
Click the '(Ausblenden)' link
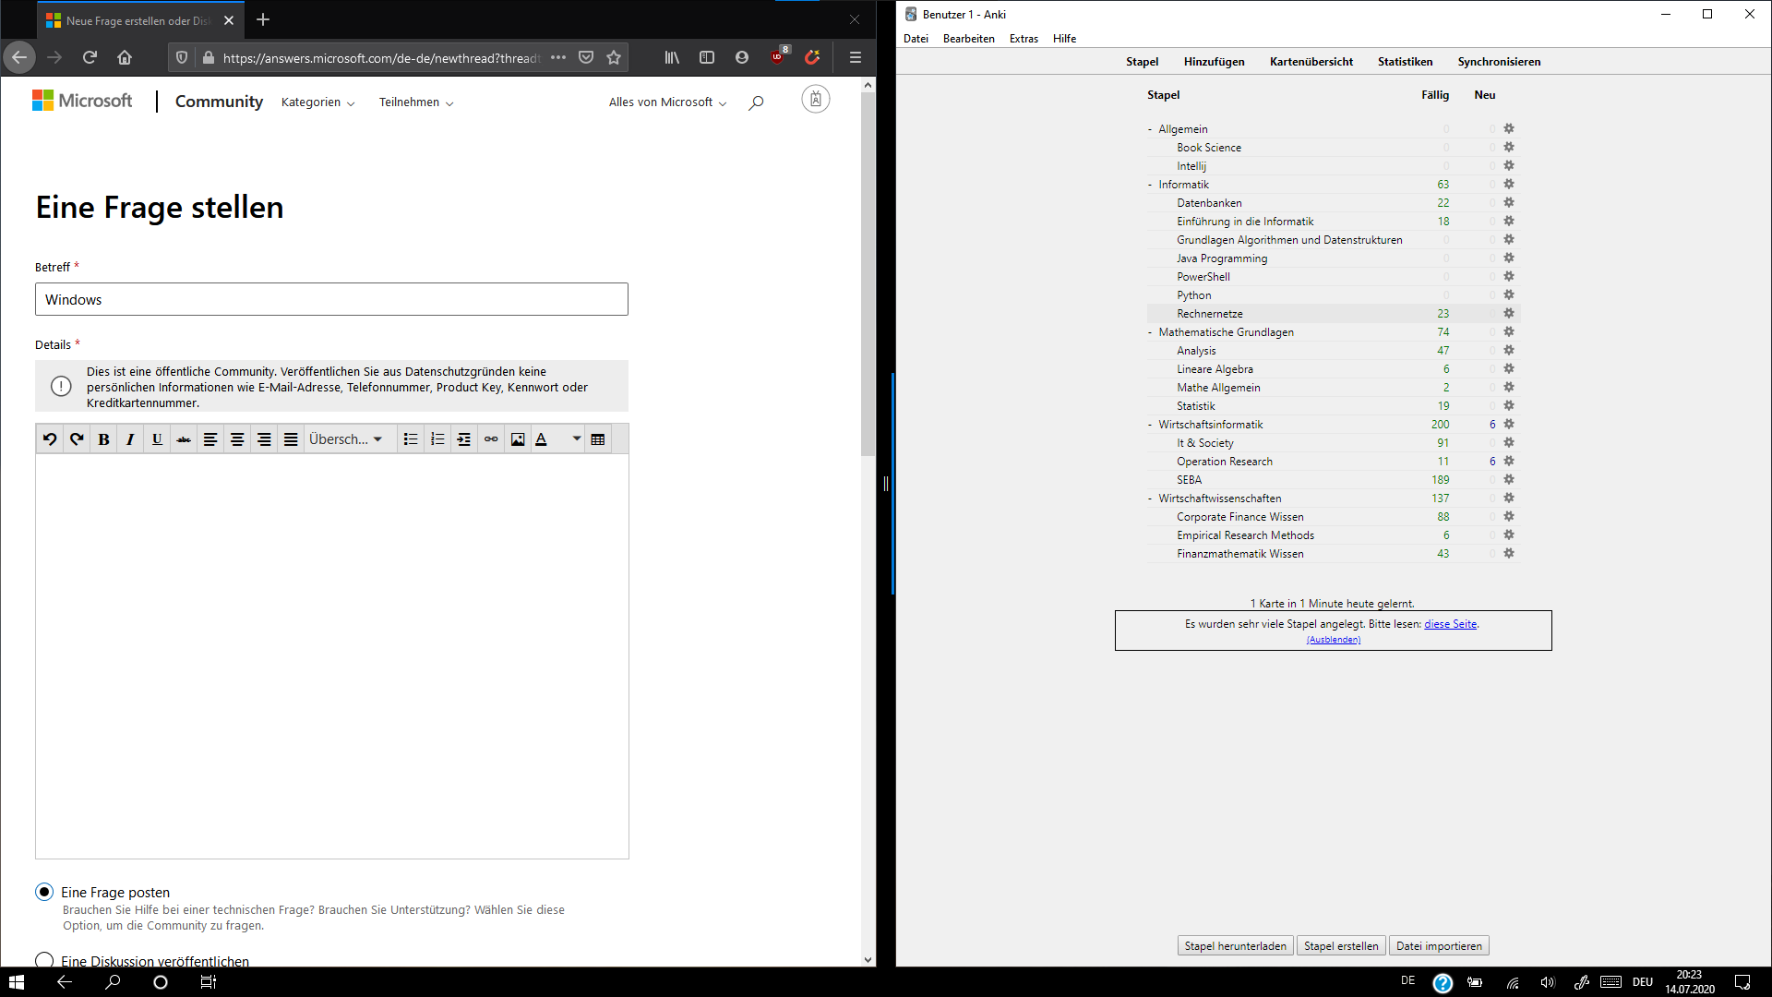1333,640
